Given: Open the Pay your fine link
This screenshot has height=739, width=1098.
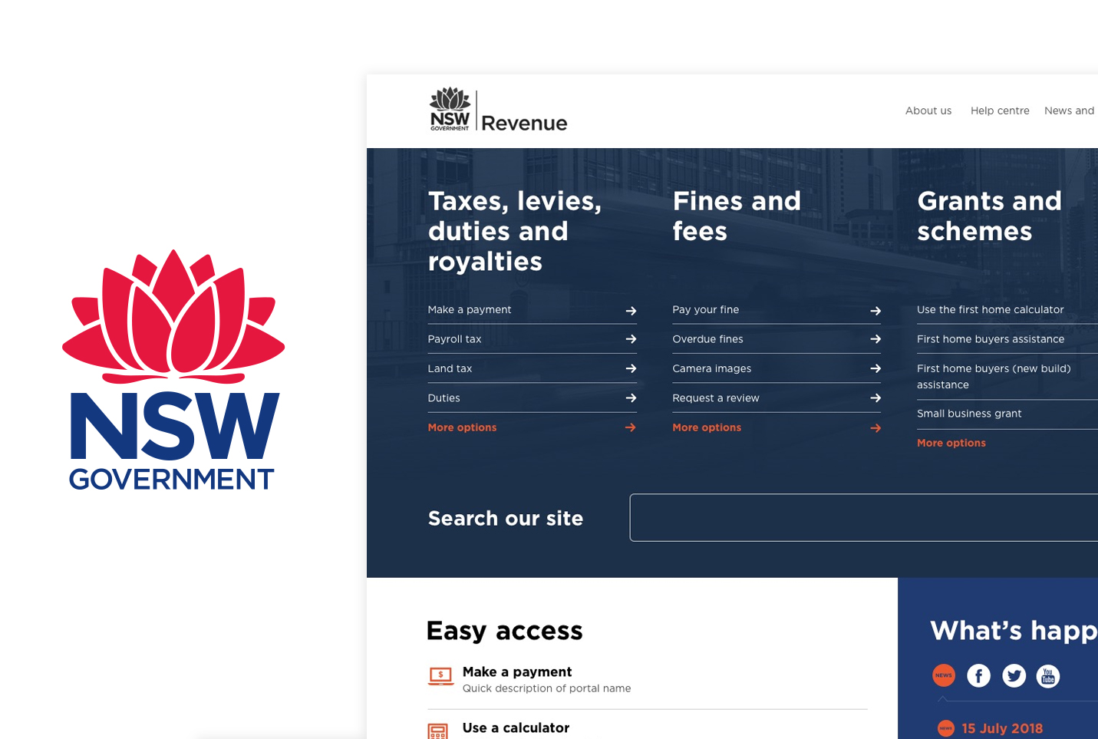Looking at the screenshot, I should pyautogui.click(x=706, y=310).
